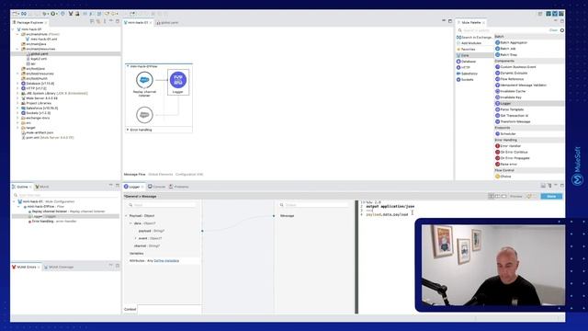Click Define metadata link
Viewport: 588px width, 331px height.
[x=166, y=260]
